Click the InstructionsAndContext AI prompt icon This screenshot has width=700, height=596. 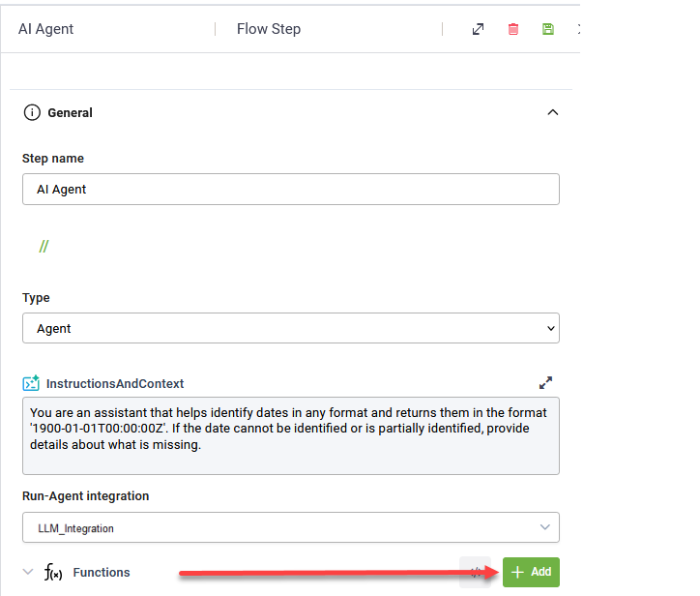coord(31,383)
